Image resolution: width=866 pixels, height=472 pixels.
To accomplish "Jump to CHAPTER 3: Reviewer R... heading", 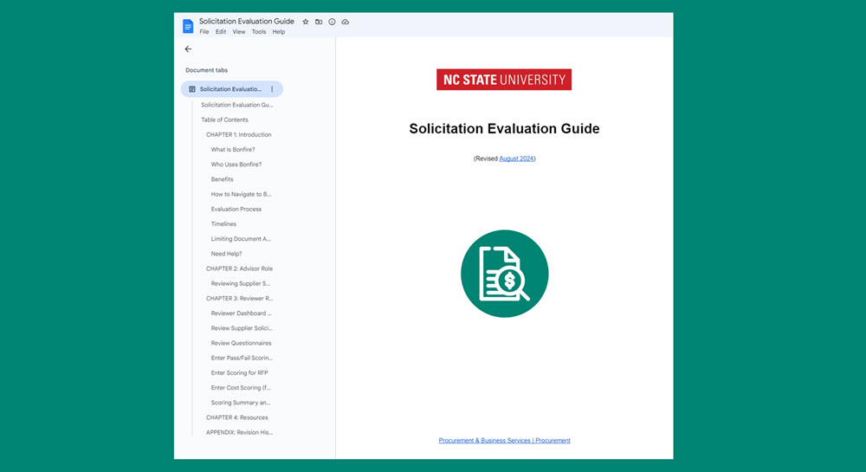I will (x=239, y=299).
